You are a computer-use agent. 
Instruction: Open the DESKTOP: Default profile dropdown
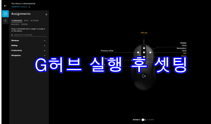21,7
